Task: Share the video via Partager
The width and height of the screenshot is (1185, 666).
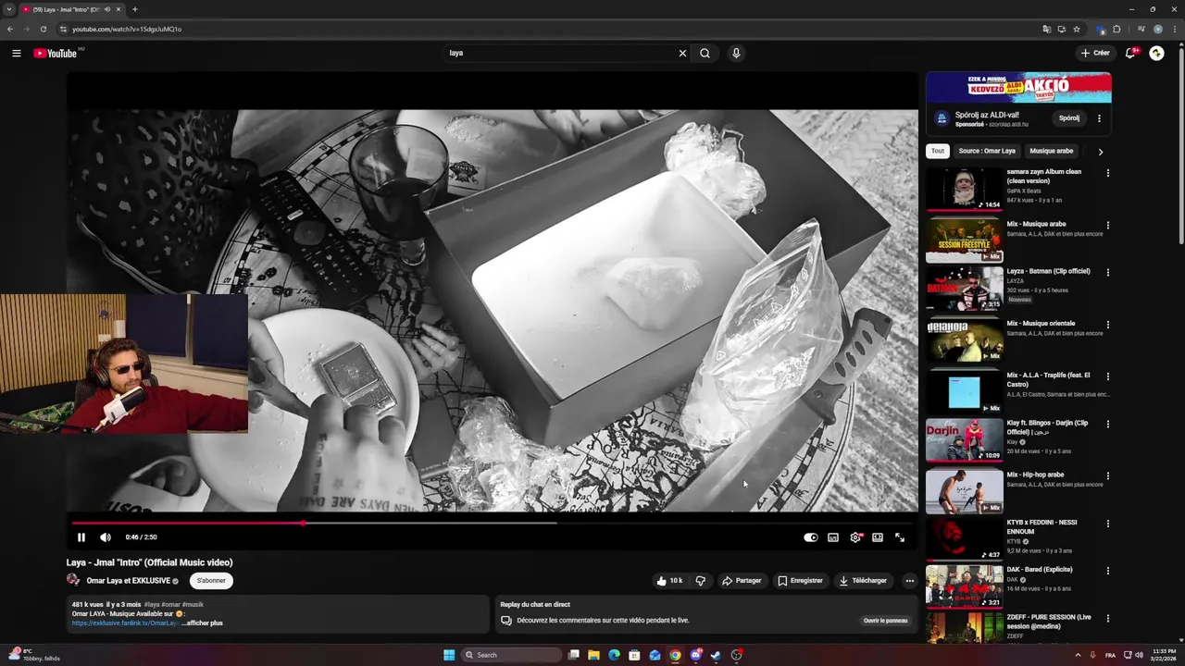Action: [x=742, y=581]
